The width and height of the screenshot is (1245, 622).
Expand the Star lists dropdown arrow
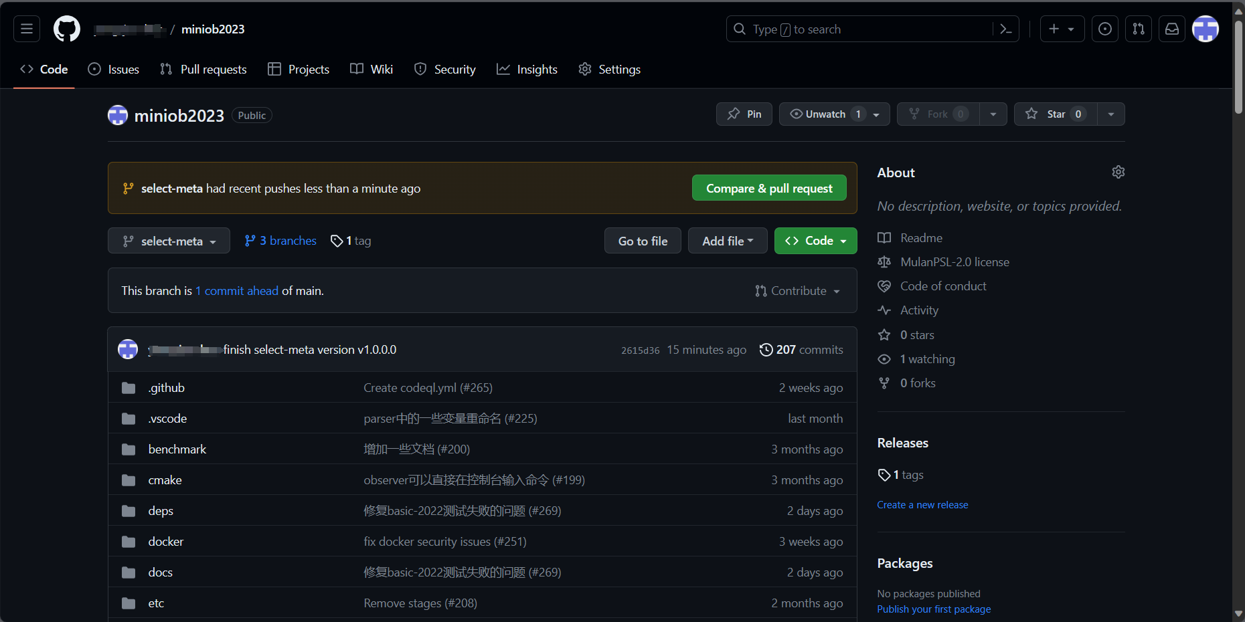[x=1111, y=114]
